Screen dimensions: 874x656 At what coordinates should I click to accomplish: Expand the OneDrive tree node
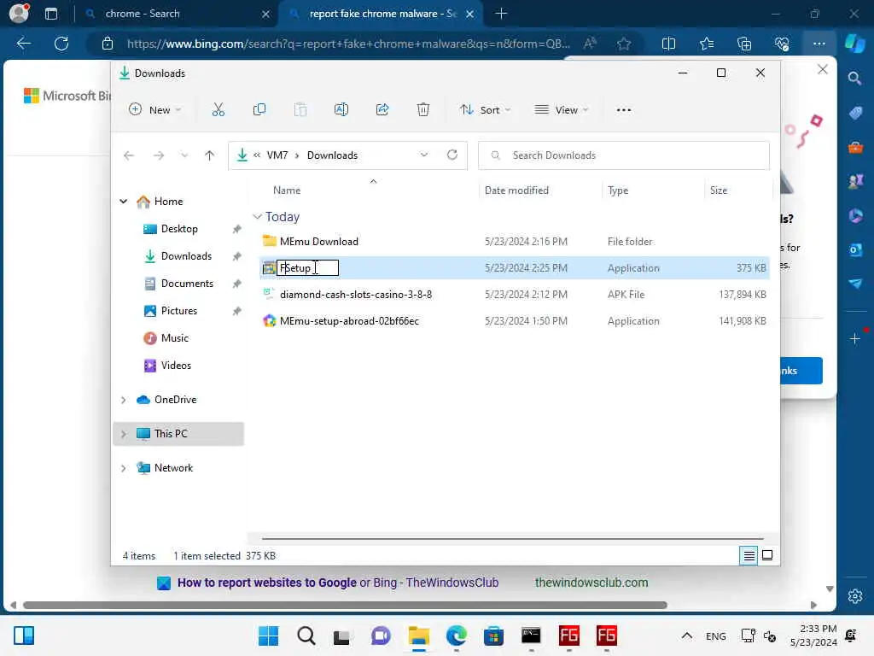point(124,400)
